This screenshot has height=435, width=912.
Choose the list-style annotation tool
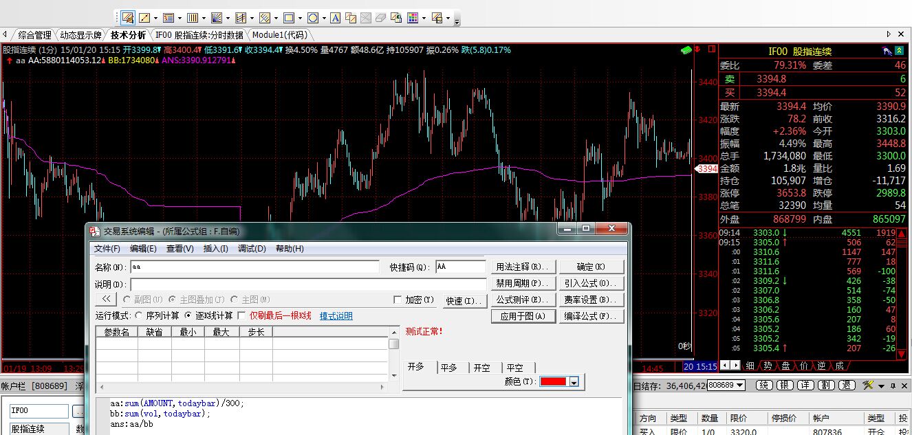(169, 18)
